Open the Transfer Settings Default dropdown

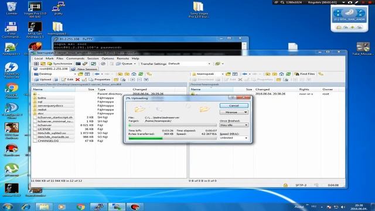click(x=189, y=64)
